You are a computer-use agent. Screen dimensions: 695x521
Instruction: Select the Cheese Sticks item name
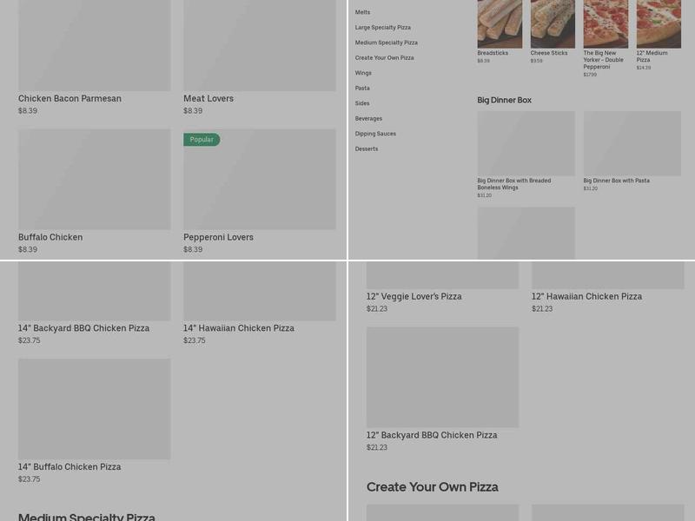[x=549, y=53]
